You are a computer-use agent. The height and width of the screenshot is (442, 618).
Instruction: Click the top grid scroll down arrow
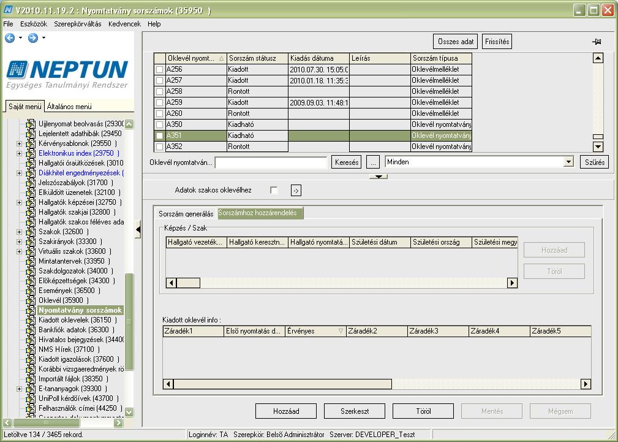598,147
